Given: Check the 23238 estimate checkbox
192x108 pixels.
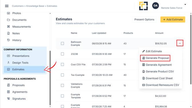Looking at the screenshot, I should pyautogui.click(x=62, y=54).
